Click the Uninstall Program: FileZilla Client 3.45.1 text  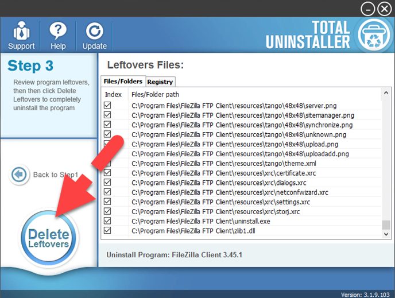click(174, 255)
